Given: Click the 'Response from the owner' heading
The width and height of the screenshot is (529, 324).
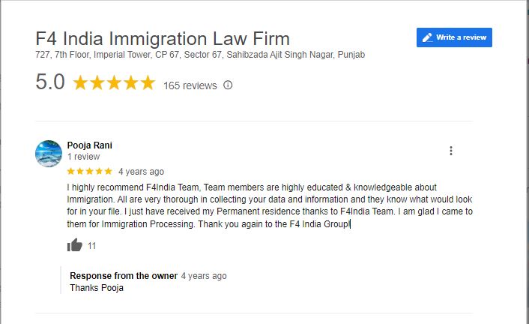Looking at the screenshot, I should pos(124,276).
